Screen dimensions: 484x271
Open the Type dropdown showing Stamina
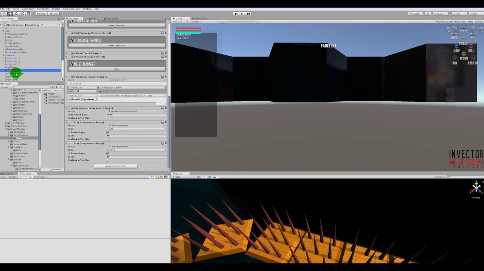(136, 150)
